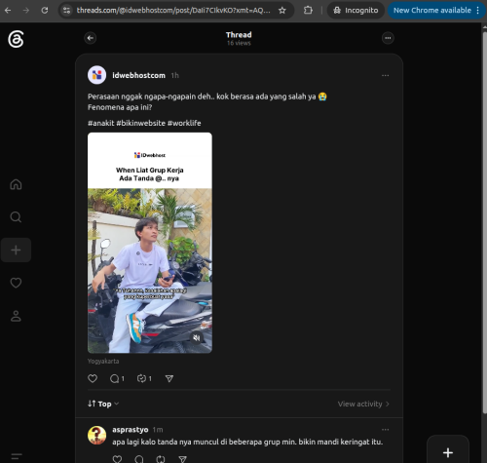This screenshot has width=487, height=463.
Task: Share the idwebhostcom post
Action: tap(169, 378)
